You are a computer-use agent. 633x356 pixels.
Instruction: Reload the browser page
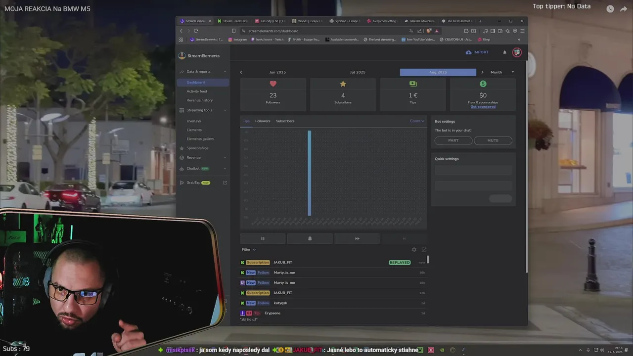click(196, 31)
